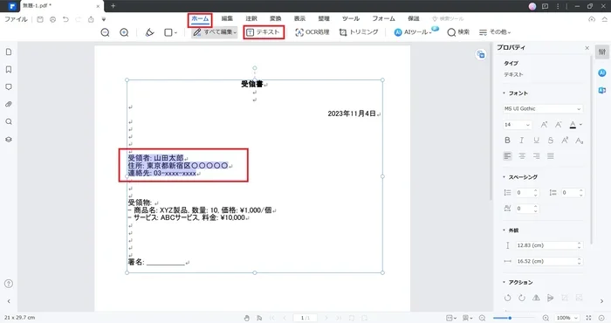
Task: Rotate clockwise in アクション section
Action: (522, 298)
